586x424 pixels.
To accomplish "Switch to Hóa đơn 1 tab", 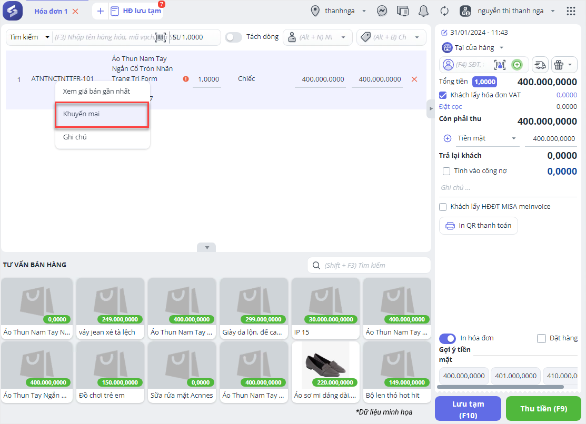I will point(51,11).
